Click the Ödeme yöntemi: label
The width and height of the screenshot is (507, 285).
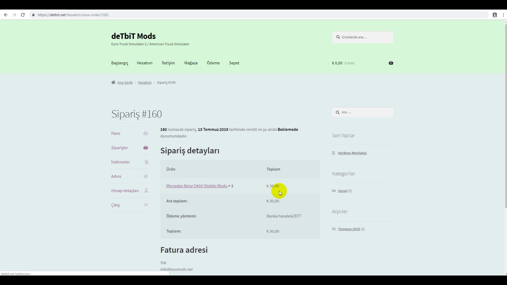coord(181,216)
